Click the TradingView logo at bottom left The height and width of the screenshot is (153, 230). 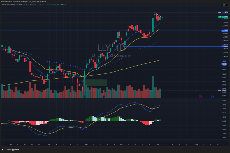(x=10, y=149)
